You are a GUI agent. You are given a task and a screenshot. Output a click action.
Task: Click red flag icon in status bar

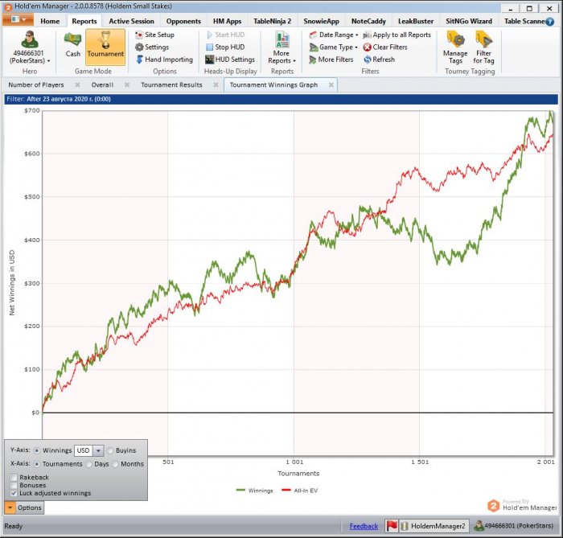coord(392,526)
